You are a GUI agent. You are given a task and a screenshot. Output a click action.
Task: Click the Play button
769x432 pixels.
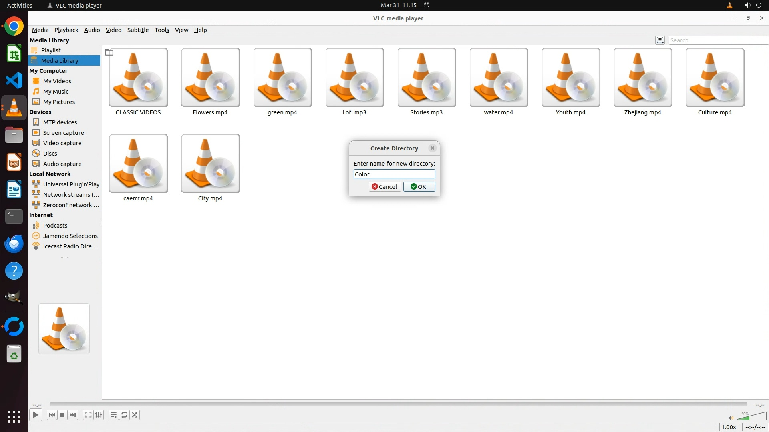[35, 415]
